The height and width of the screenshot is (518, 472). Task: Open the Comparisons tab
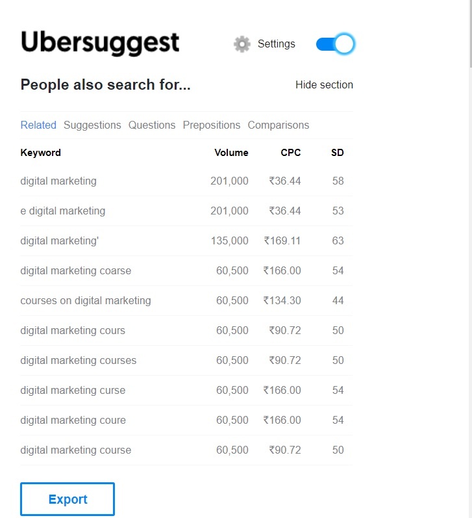coord(279,125)
